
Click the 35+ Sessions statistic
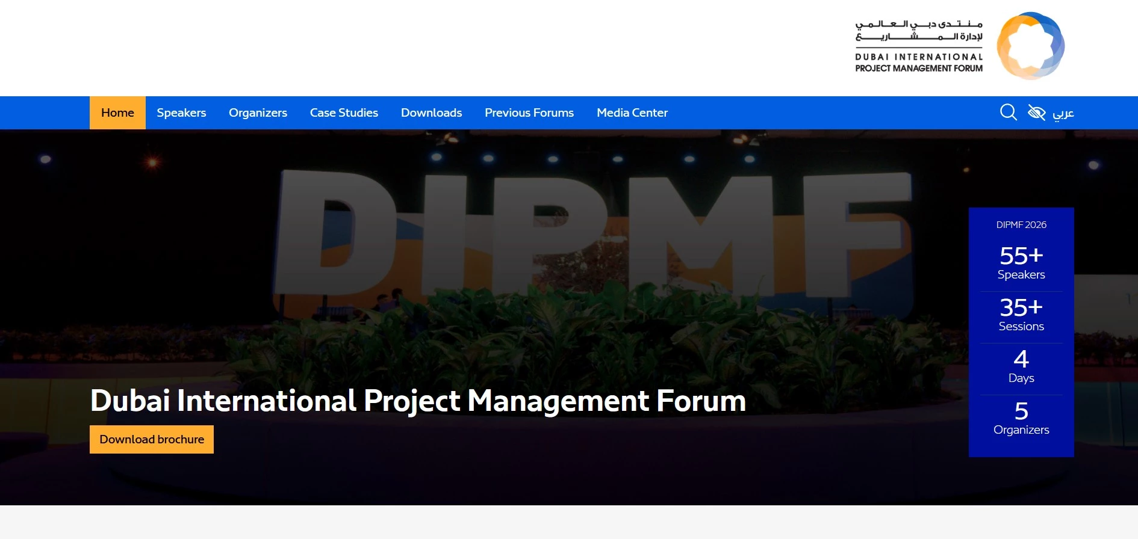tap(1021, 314)
